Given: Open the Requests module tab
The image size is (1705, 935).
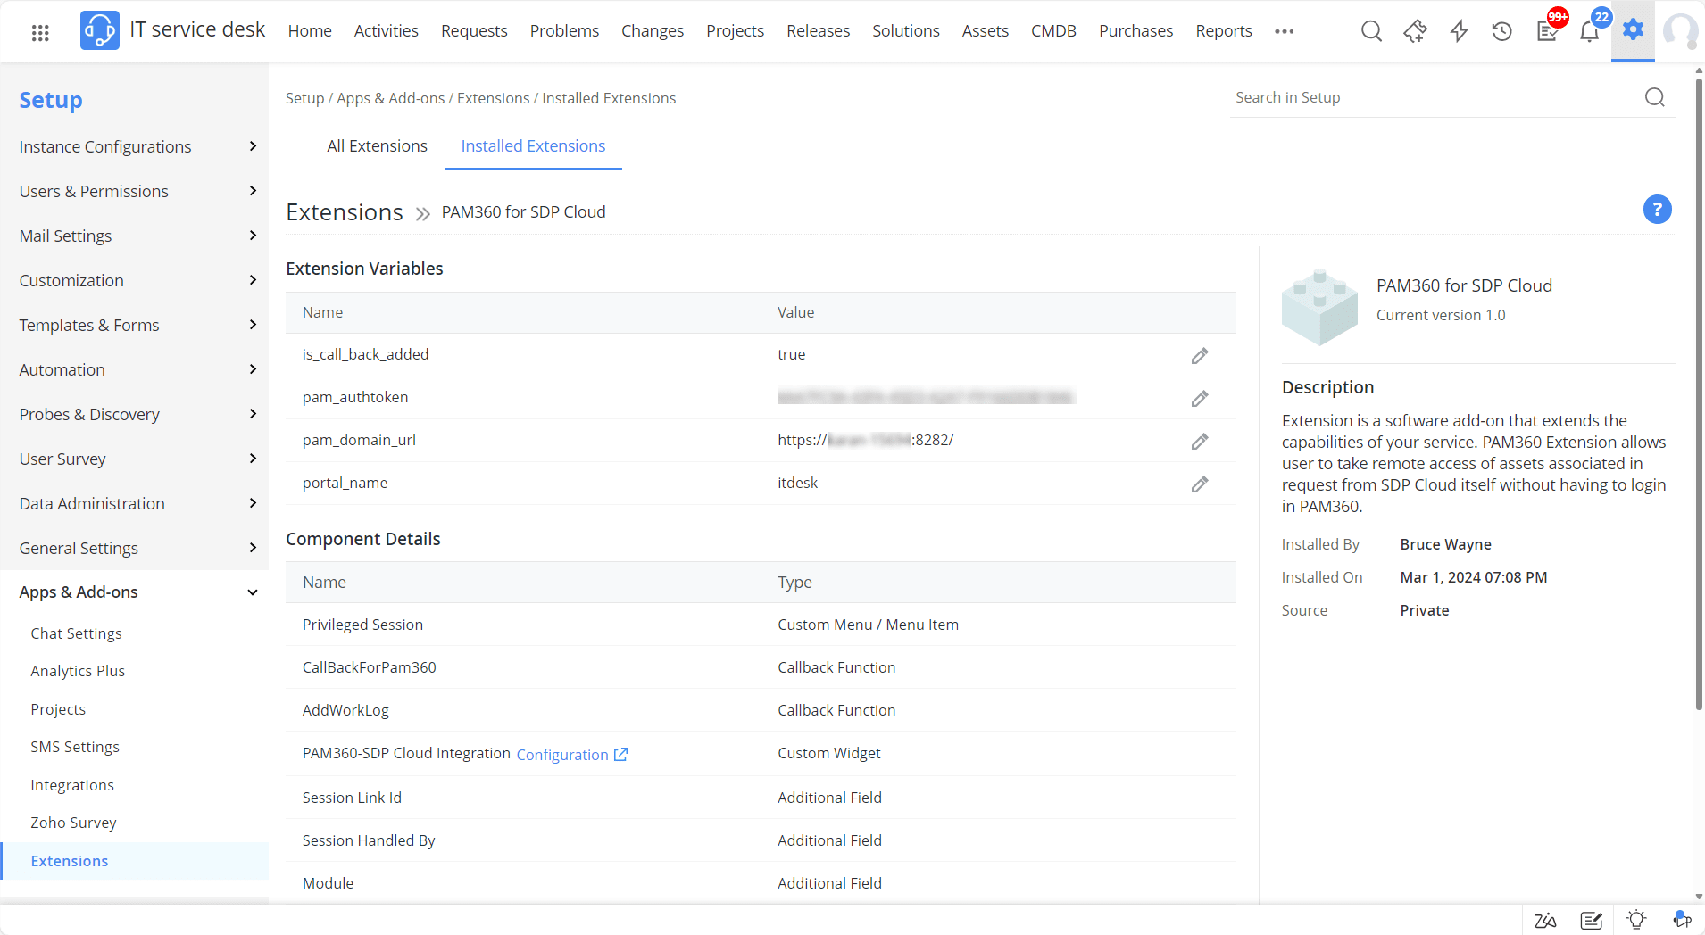Looking at the screenshot, I should point(474,31).
